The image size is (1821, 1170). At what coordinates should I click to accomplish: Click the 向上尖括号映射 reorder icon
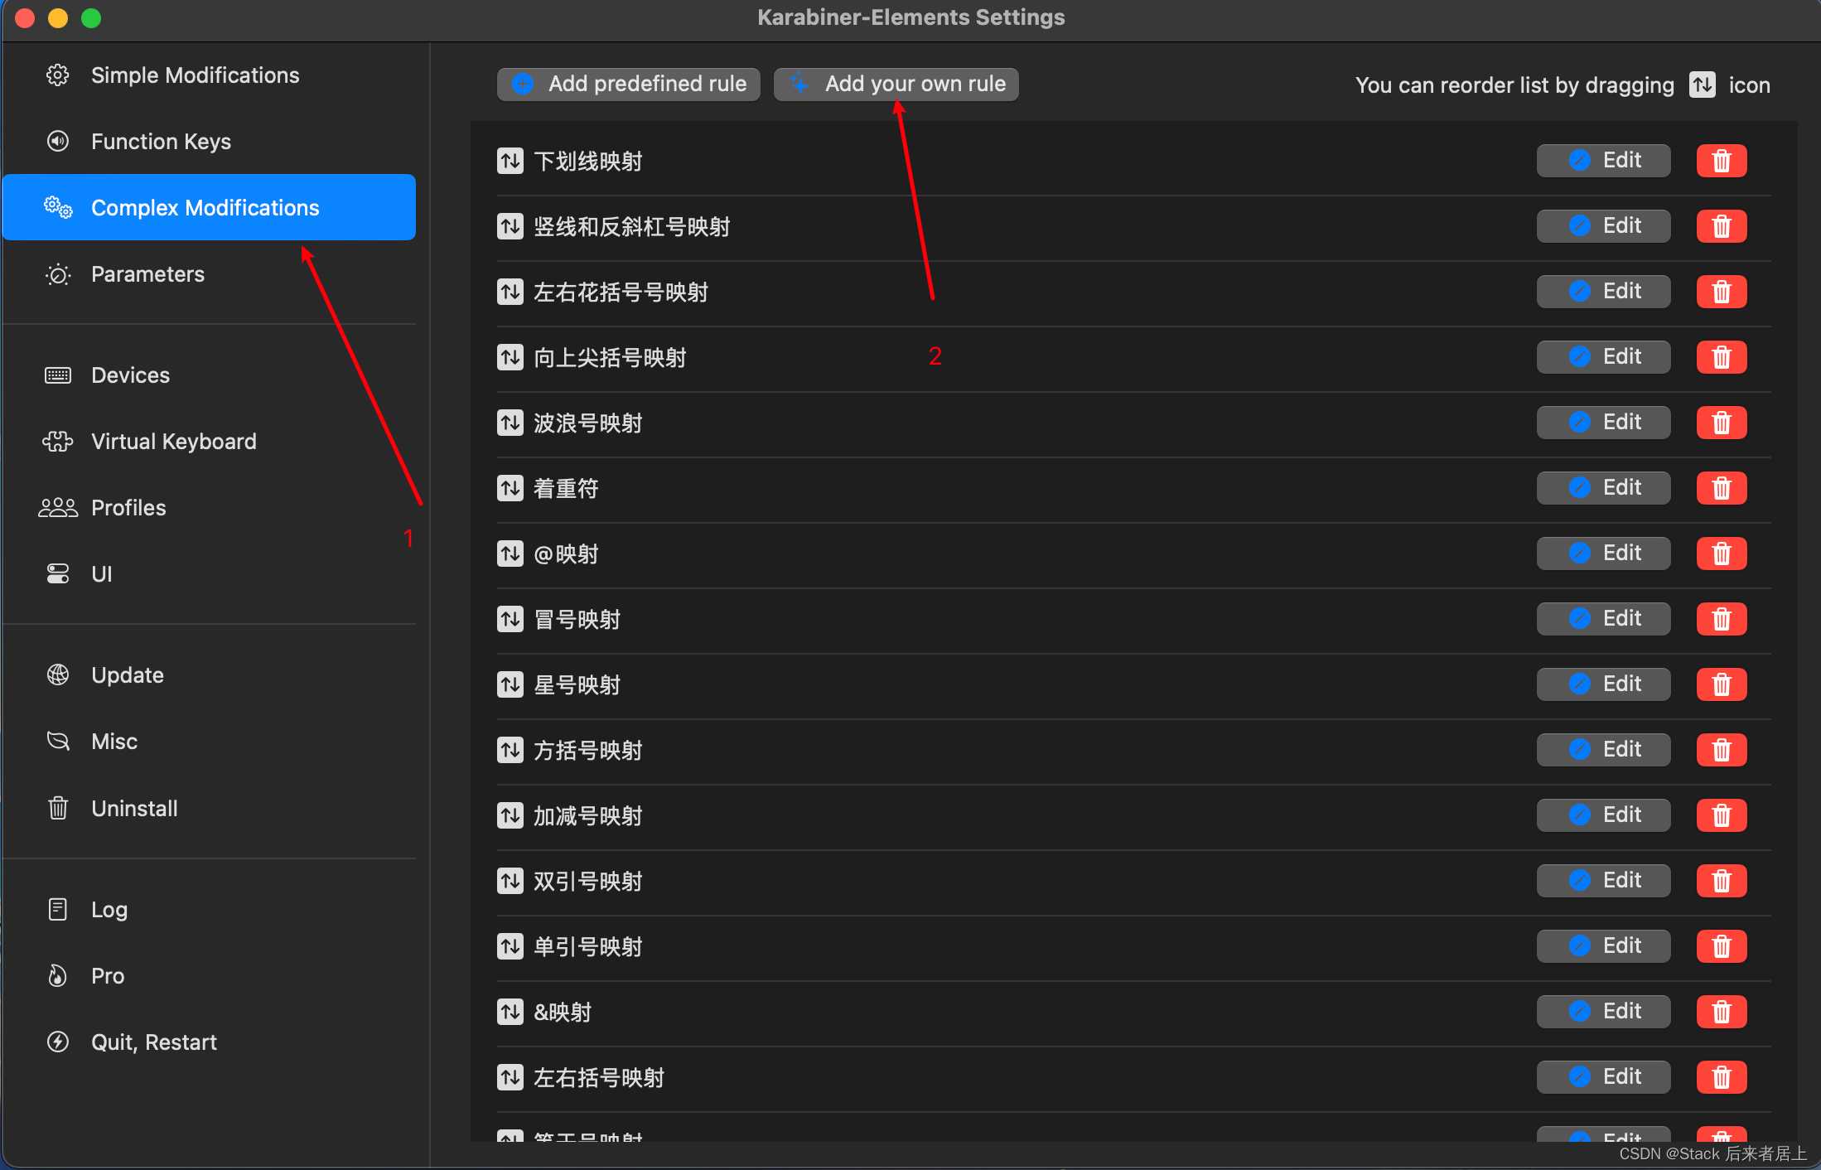pyautogui.click(x=510, y=356)
